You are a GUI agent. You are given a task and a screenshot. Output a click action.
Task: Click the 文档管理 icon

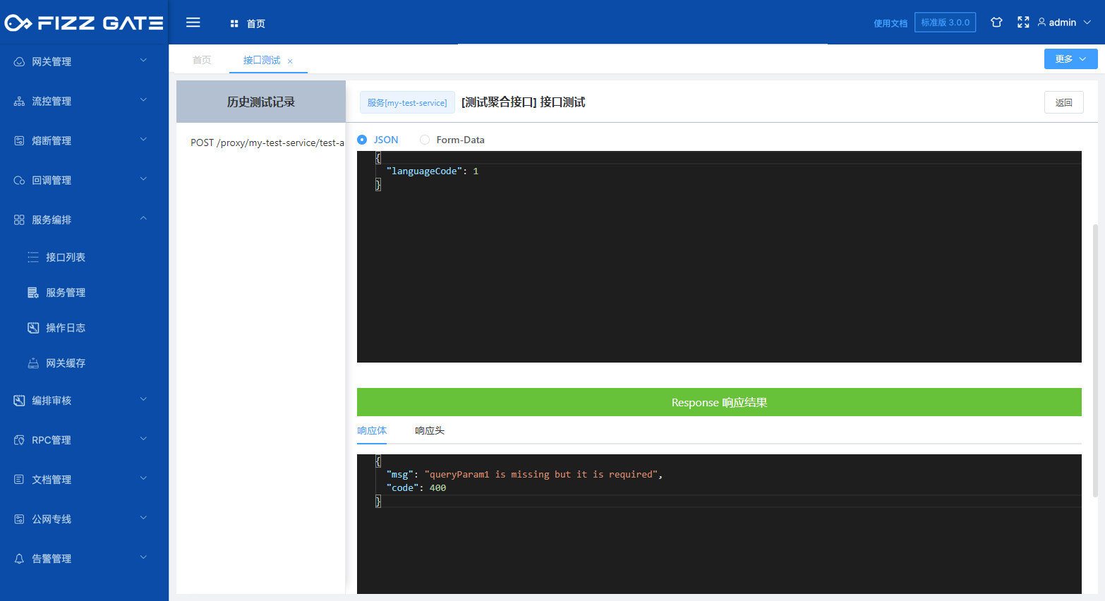pos(19,480)
